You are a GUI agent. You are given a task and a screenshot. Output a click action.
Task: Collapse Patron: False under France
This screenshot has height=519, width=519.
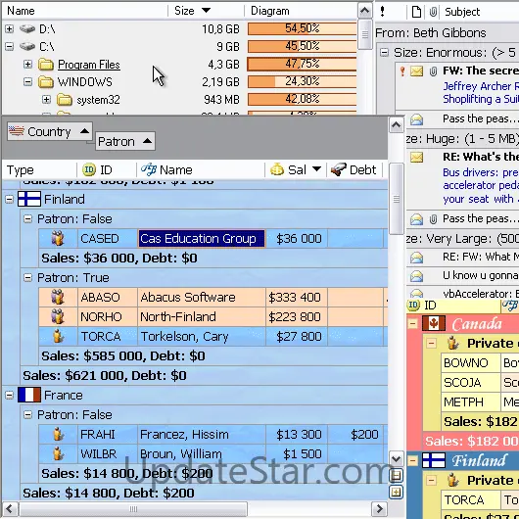(27, 415)
